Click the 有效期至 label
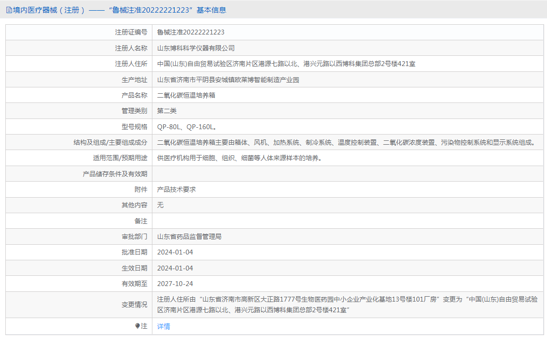Screen dimensions: 547x338 pyautogui.click(x=134, y=284)
